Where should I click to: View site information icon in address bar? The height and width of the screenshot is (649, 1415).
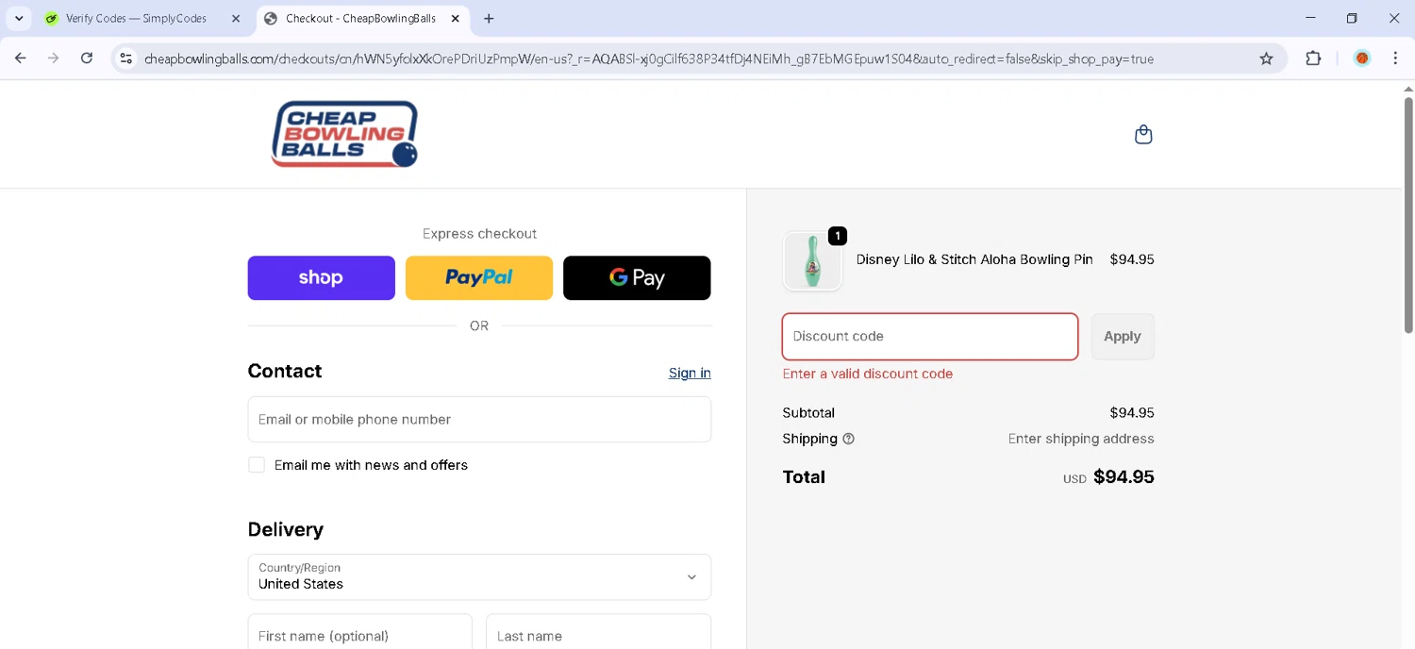125,58
